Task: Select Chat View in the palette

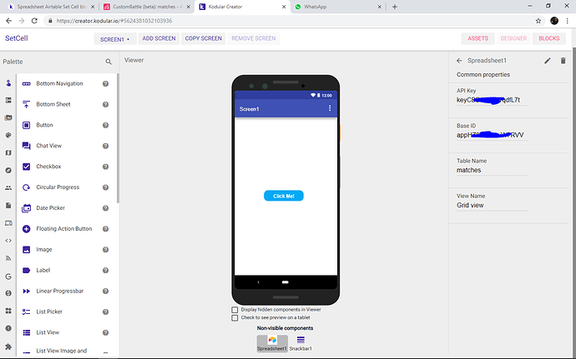Action: point(49,146)
